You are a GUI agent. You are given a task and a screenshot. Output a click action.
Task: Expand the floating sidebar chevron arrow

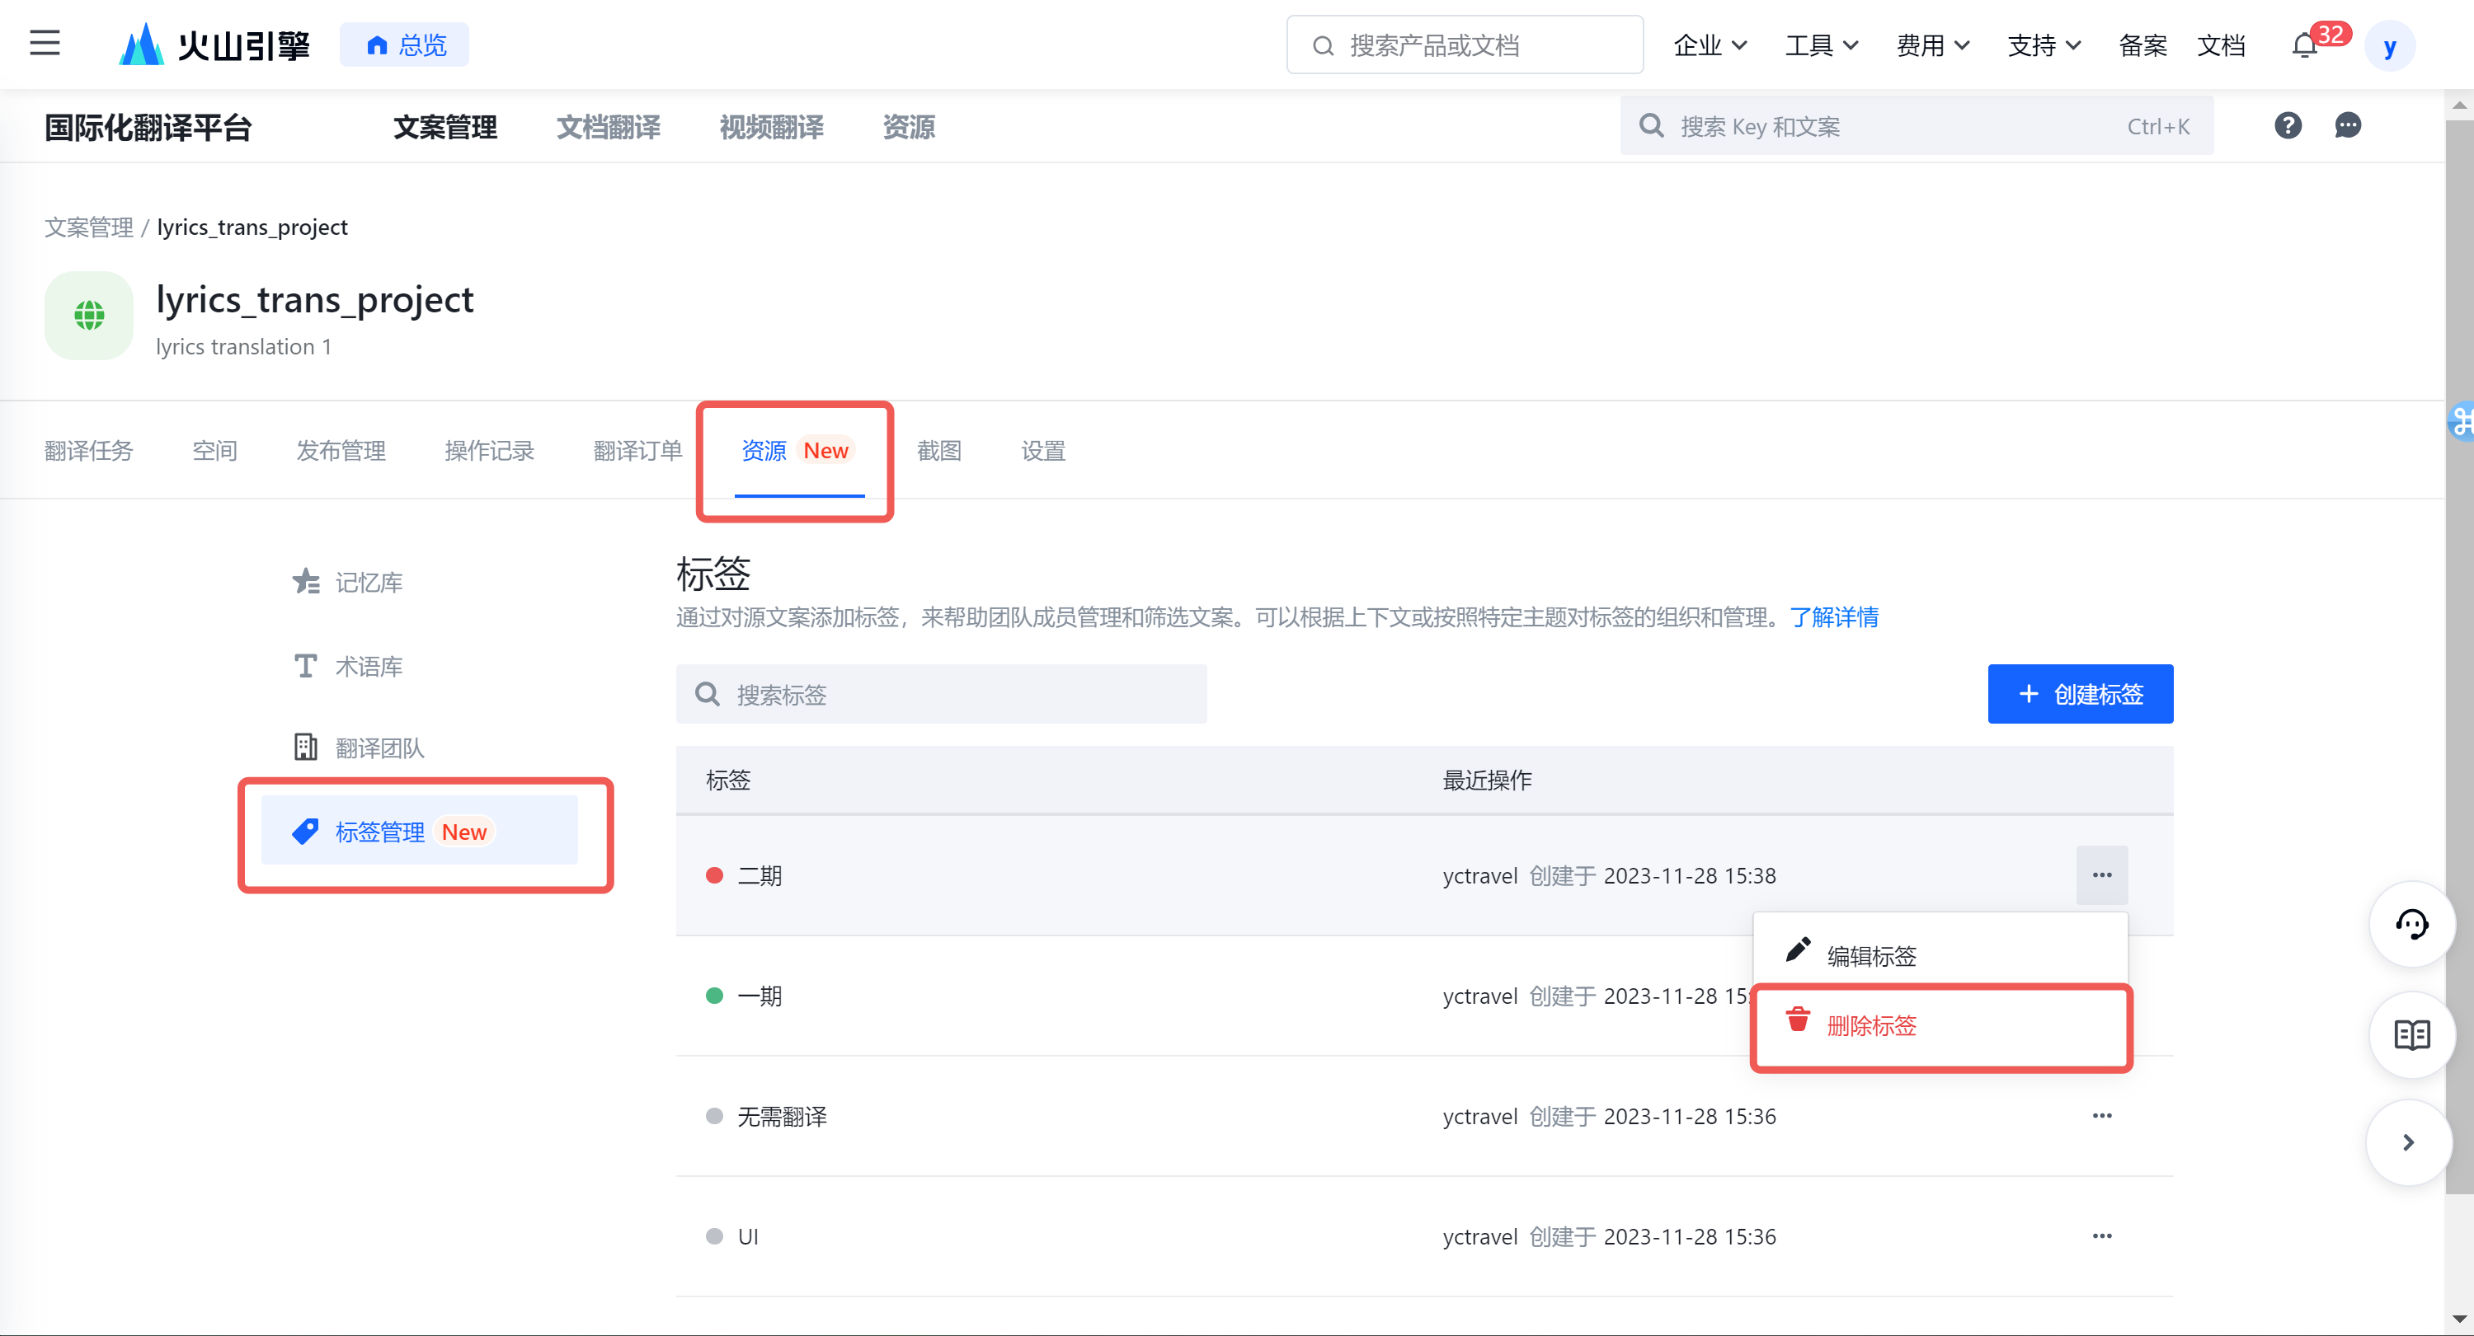pyautogui.click(x=2408, y=1142)
